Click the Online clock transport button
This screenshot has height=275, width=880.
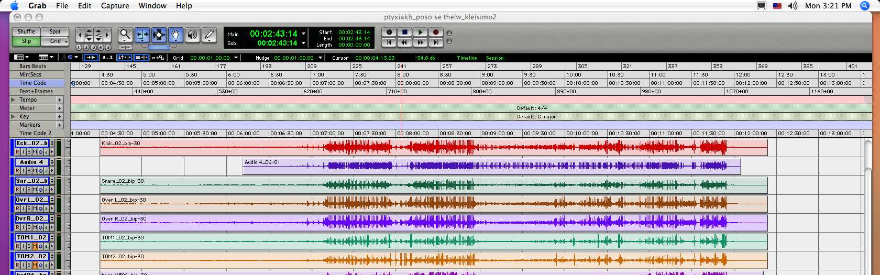click(389, 32)
